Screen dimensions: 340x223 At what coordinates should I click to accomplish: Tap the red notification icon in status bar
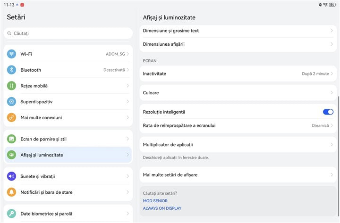22,5
